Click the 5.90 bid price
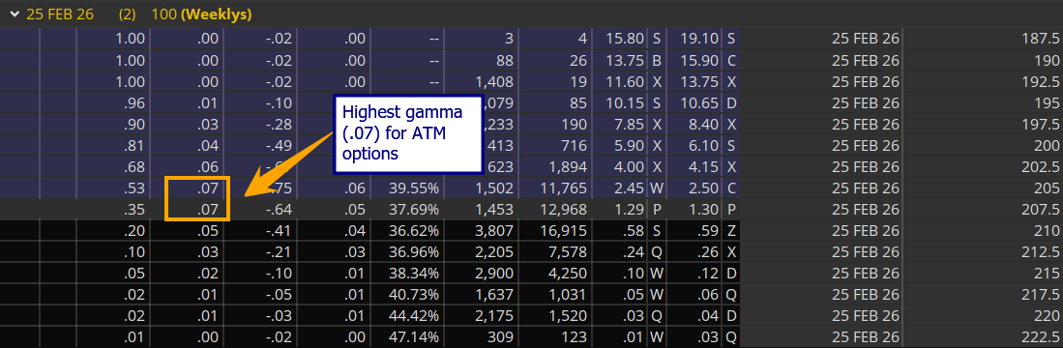Screen dimensions: 1063x348 point(630,146)
